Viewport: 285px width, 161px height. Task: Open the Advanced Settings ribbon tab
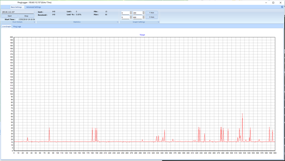(34, 7)
